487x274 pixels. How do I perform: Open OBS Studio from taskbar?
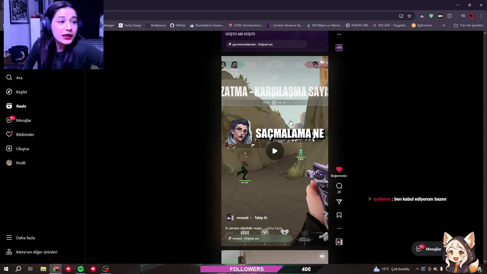coord(106,269)
